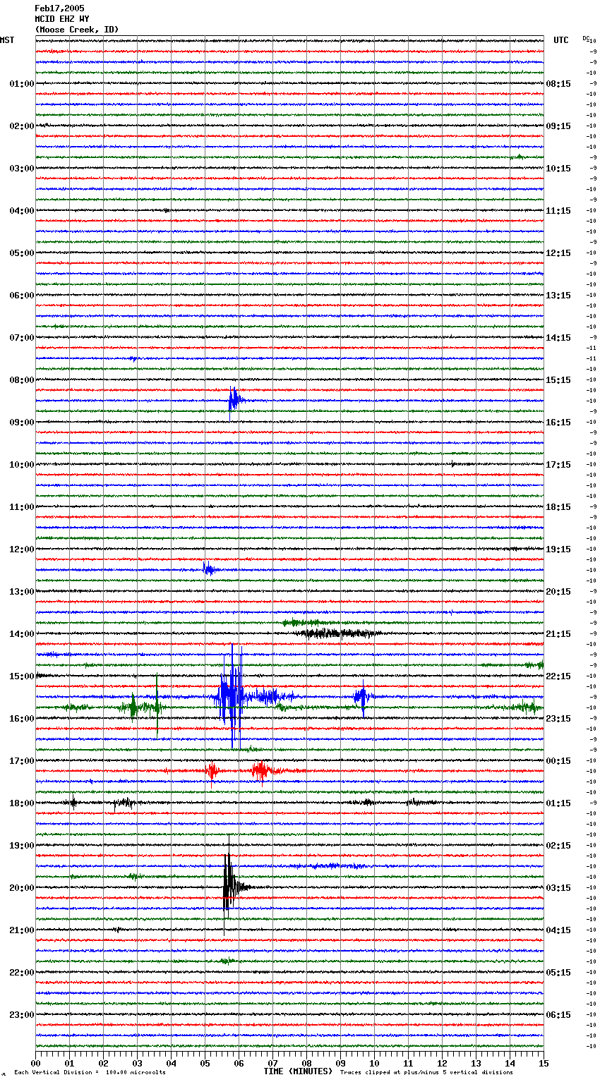600x1082 pixels.
Task: Click the 06:15 UTC time label
Action: click(x=558, y=1015)
